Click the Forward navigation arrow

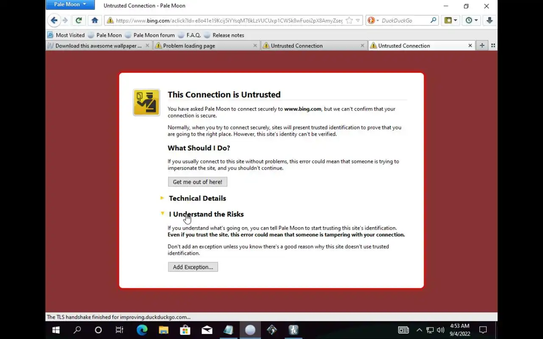click(65, 20)
